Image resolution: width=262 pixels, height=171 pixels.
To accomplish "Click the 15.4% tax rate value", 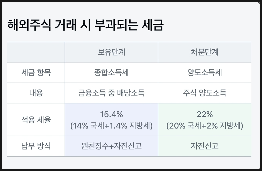I will pos(111,114).
